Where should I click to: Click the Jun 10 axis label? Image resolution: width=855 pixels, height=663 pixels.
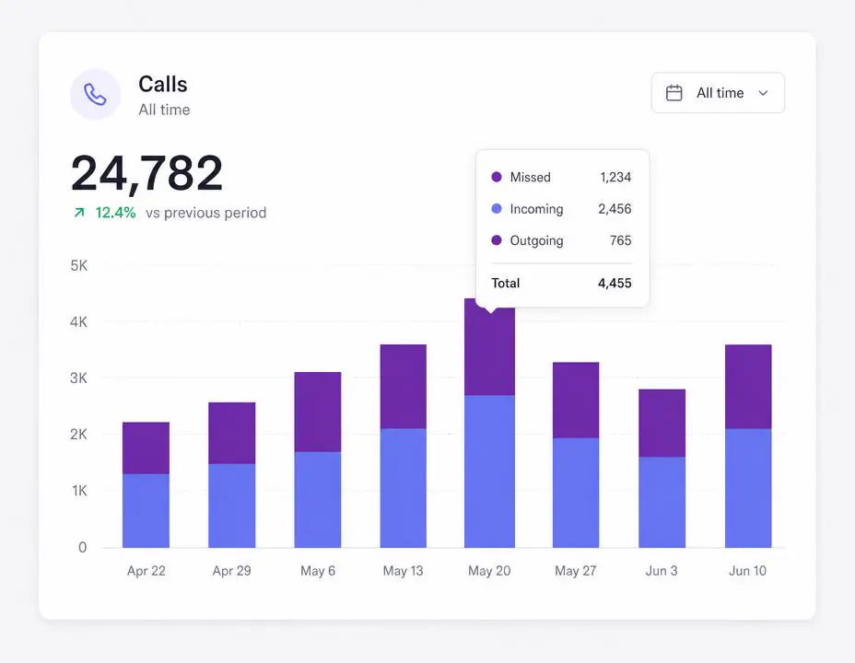pos(747,570)
